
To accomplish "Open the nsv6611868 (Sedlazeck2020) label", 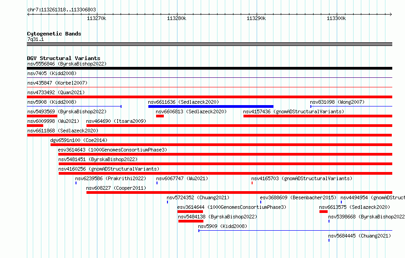I will tap(63, 131).
